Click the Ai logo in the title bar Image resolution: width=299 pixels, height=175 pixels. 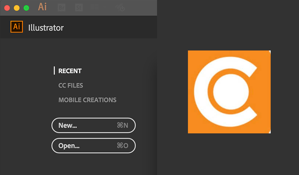(42, 7)
